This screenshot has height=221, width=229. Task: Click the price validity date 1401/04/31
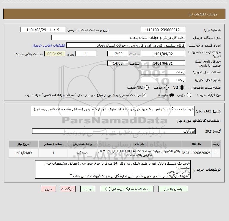[x=163, y=63]
